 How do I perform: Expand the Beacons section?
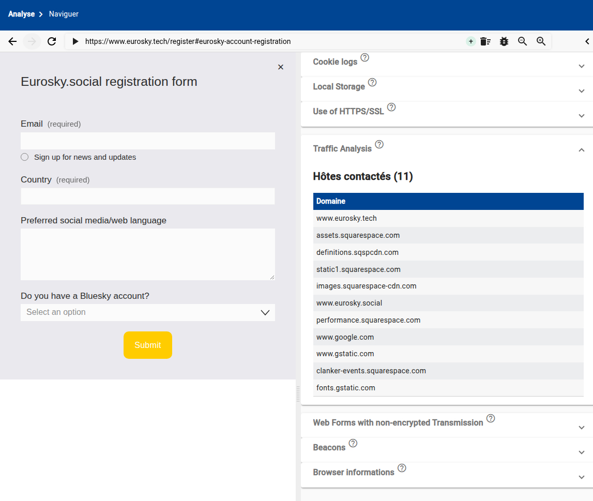click(x=582, y=452)
